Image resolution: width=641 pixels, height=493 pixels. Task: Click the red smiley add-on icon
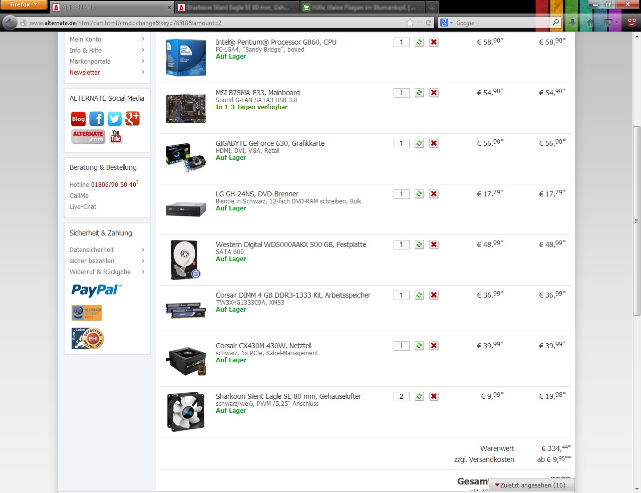[631, 23]
